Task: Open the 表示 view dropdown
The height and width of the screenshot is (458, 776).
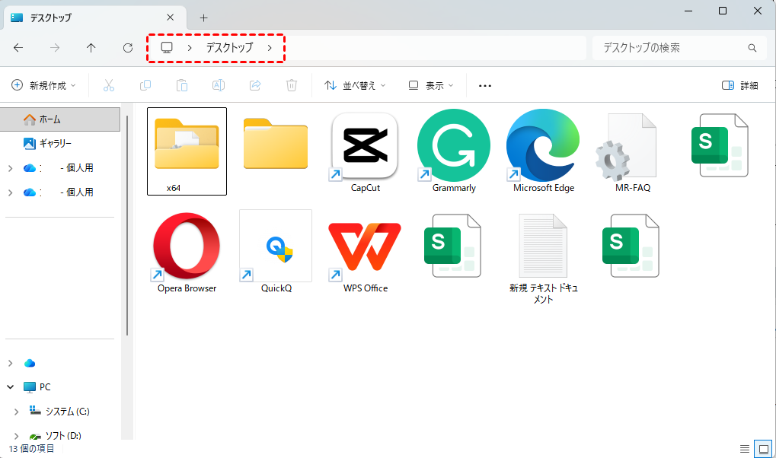Action: [430, 86]
